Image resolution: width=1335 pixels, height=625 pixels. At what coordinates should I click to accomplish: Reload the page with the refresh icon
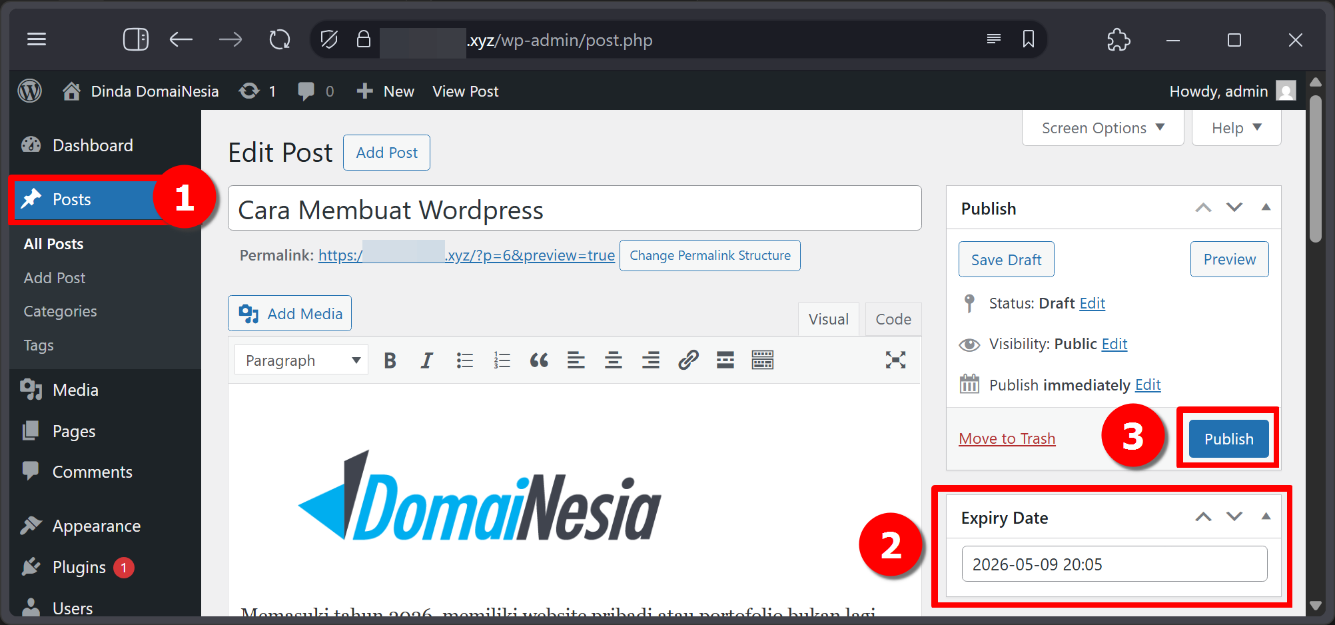click(x=280, y=39)
